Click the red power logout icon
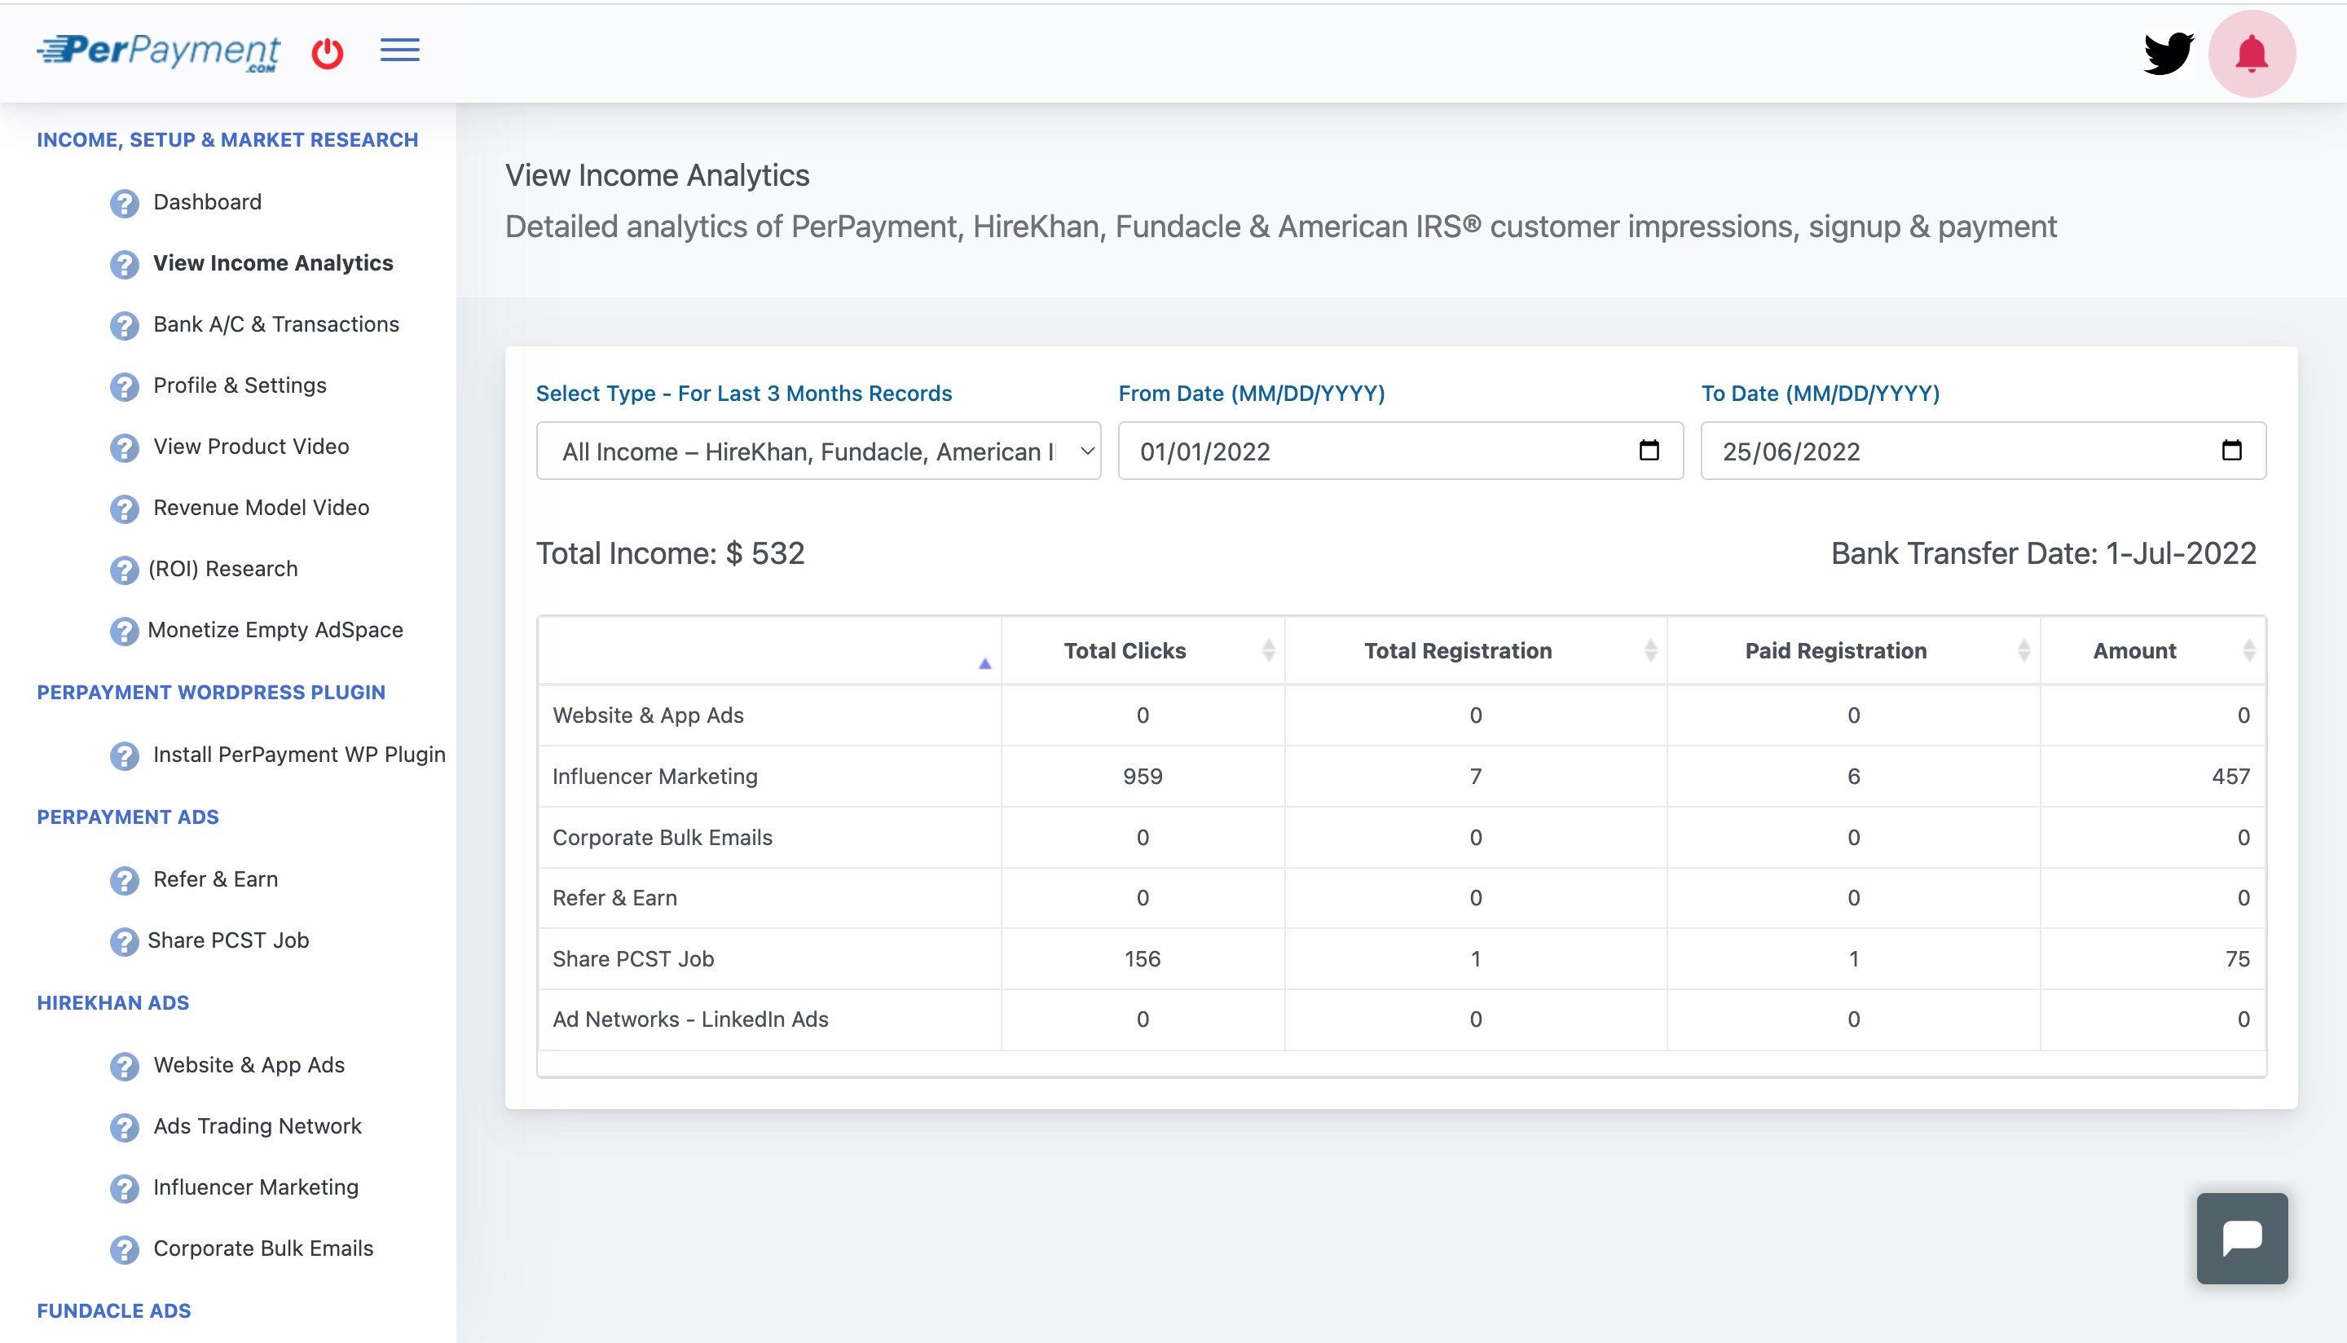The width and height of the screenshot is (2347, 1343). tap(328, 53)
